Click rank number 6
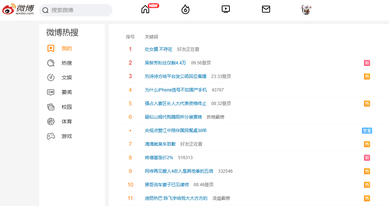This screenshot has width=389, height=206. click(x=130, y=117)
